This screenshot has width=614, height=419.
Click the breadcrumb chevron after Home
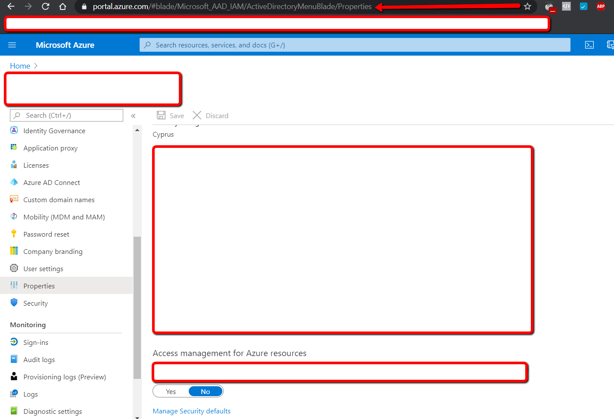coord(36,66)
